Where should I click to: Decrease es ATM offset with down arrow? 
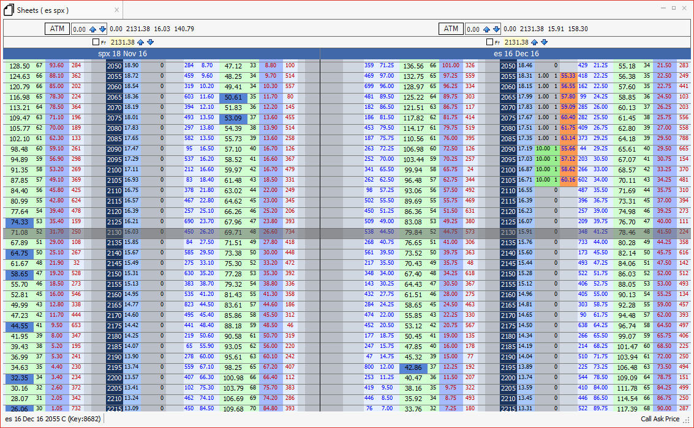tap(497, 29)
